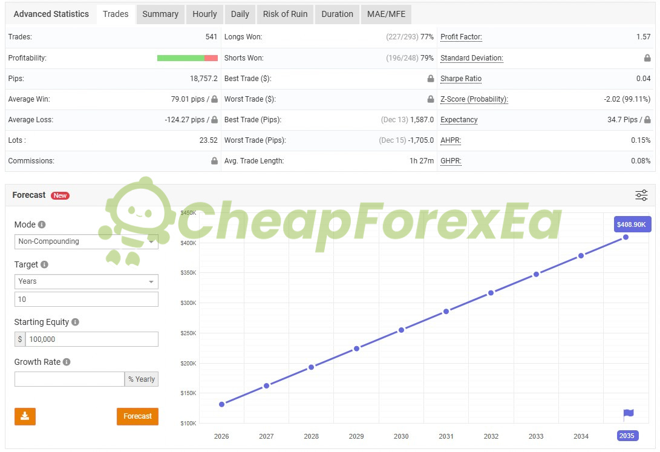Click the Standard Deviation lock icon

pos(647,57)
